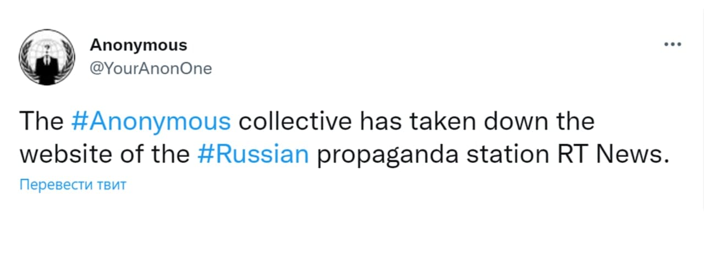Screen dimensions: 704x264
Task: Click the @YourAnonOne account handle
Action: click(x=150, y=69)
